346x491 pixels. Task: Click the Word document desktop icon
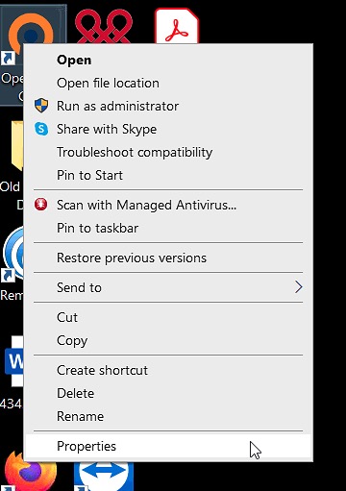point(13,361)
